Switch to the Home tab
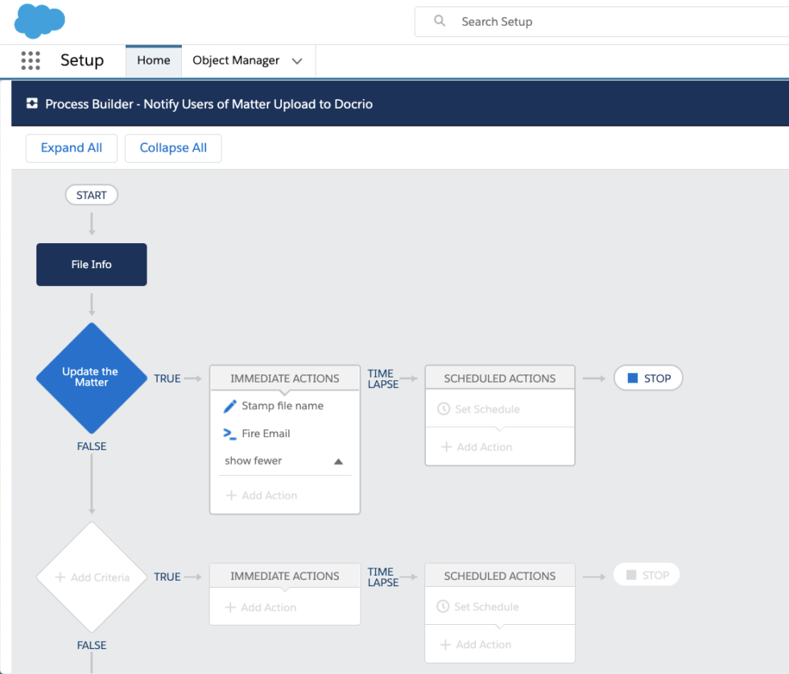 click(153, 60)
